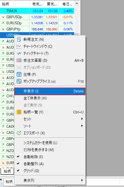Toggle the Auto Remove (自動削除) option
Screen dimensions: 124x187
tap(50, 157)
